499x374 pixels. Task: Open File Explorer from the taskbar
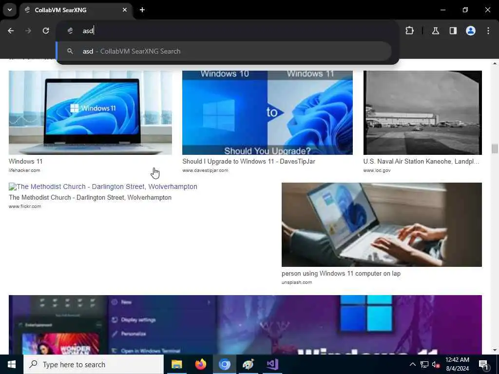click(x=176, y=364)
